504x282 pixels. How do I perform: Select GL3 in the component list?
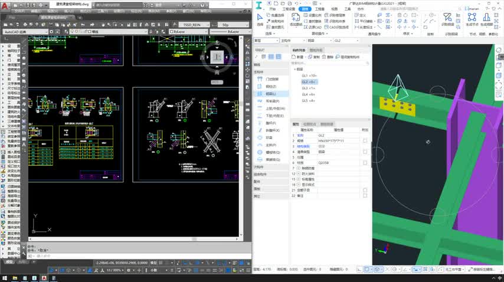point(309,88)
